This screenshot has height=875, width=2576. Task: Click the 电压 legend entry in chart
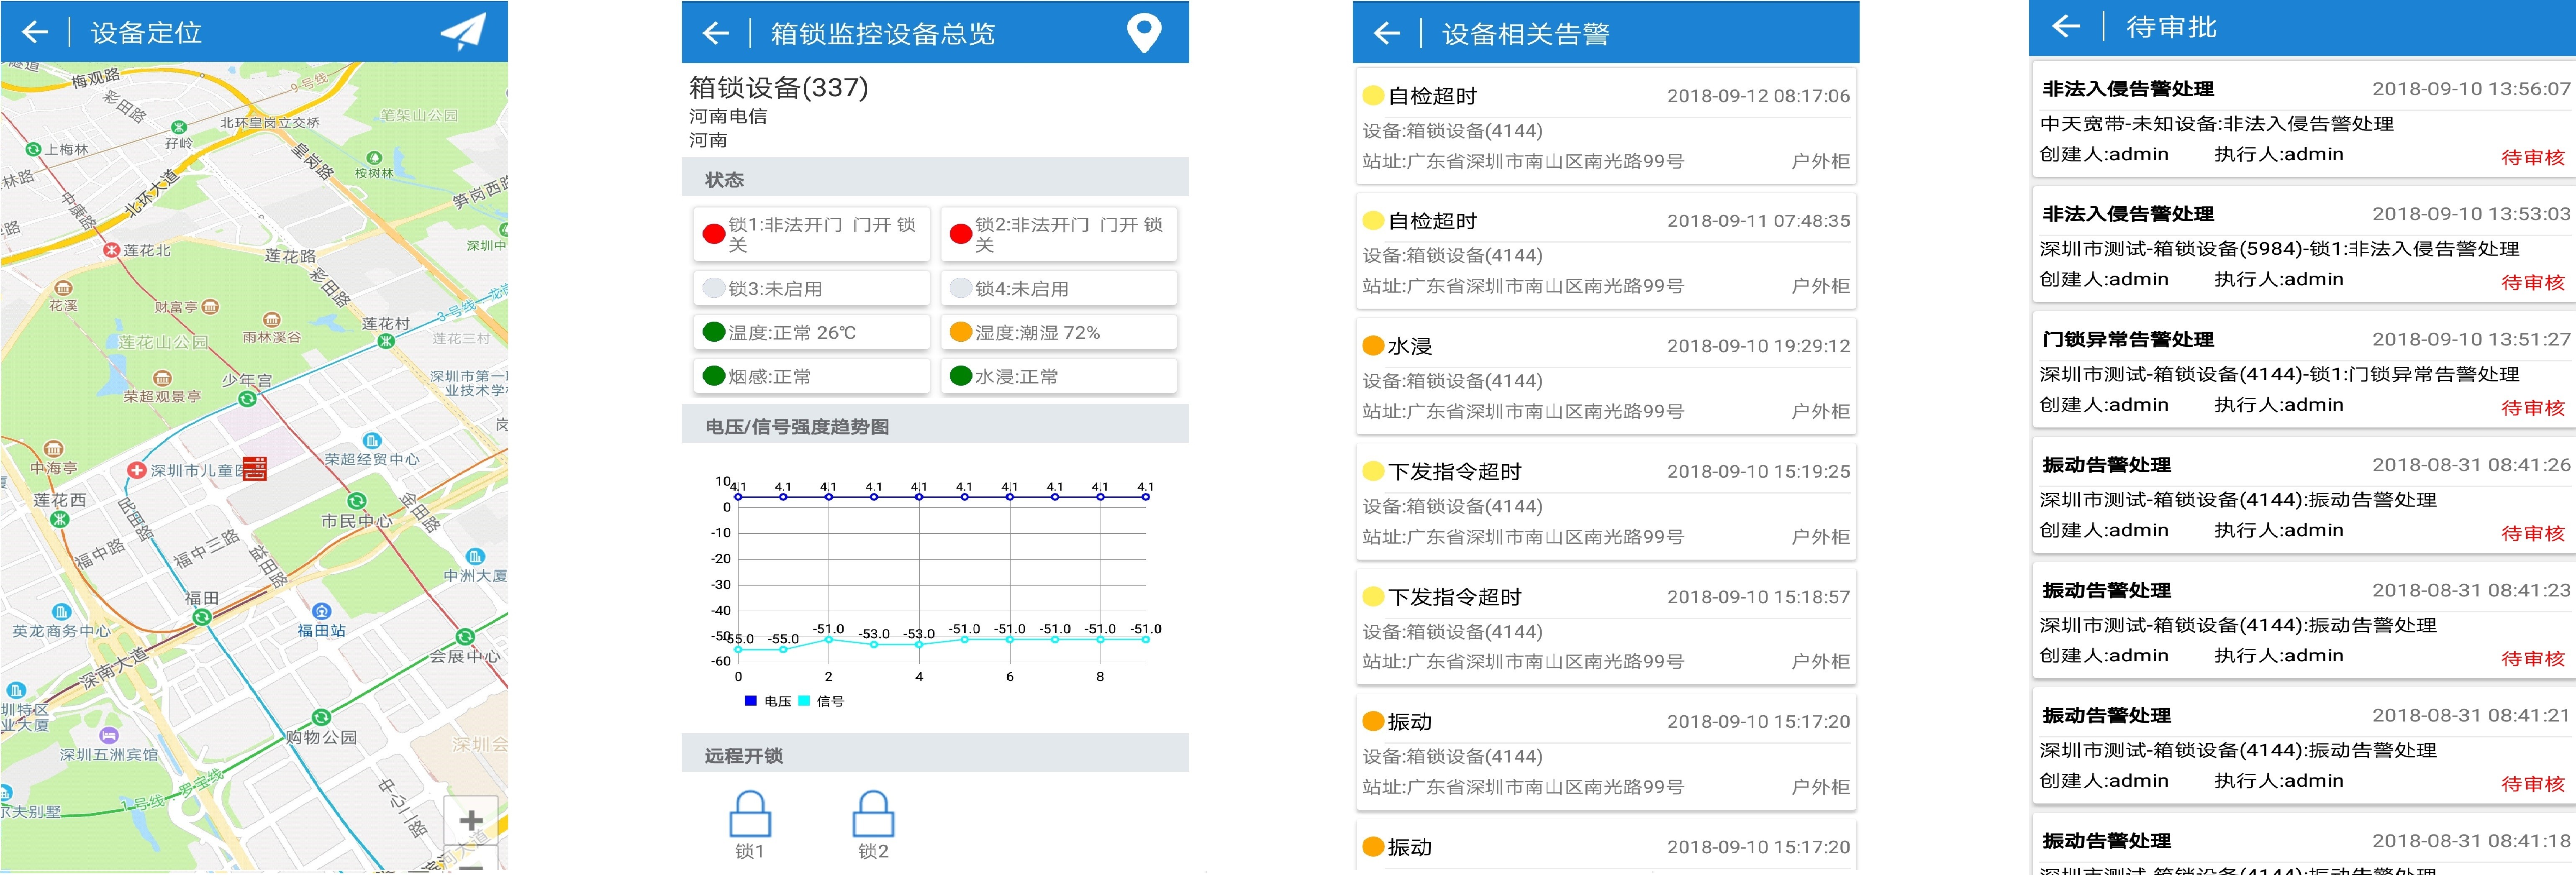point(768,701)
